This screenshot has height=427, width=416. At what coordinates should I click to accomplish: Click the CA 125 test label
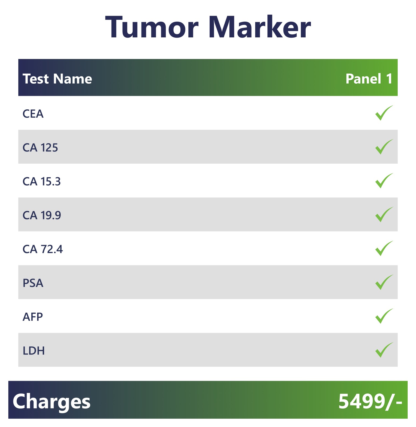40,148
